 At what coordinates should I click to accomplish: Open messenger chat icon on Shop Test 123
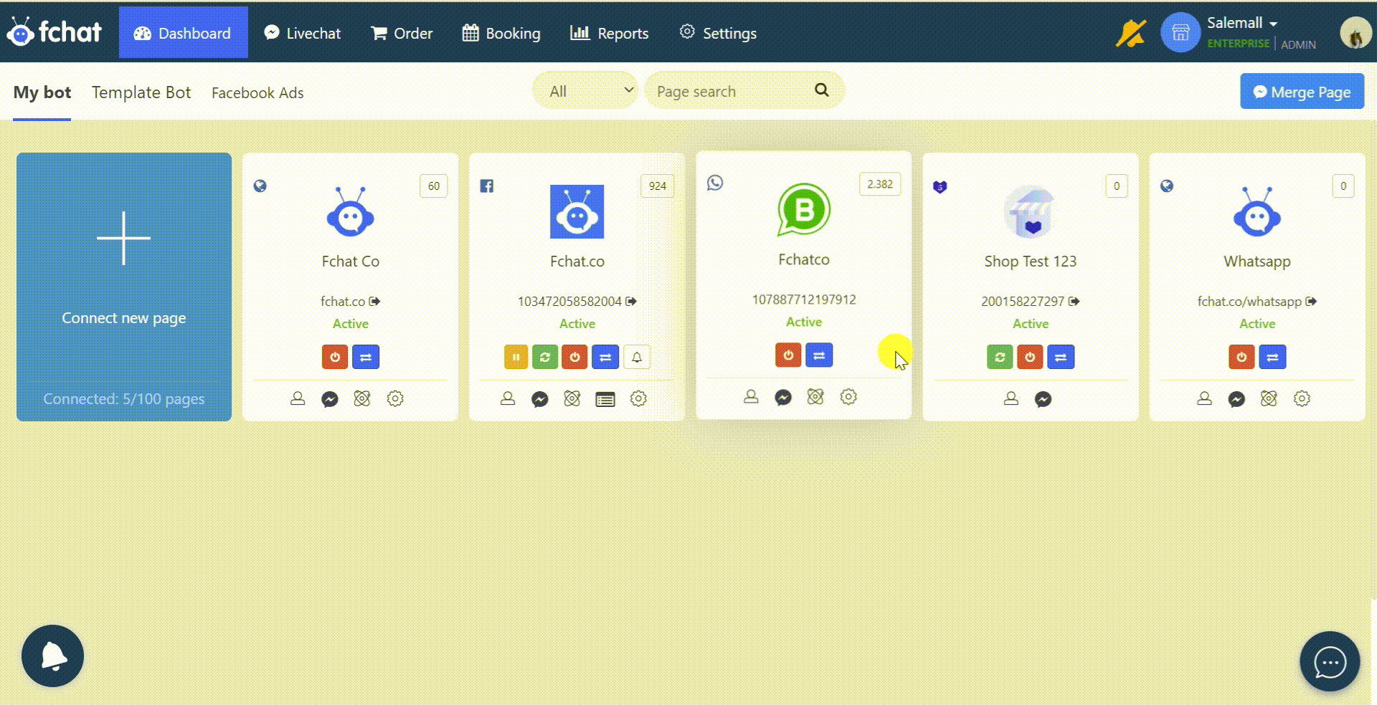(1044, 399)
